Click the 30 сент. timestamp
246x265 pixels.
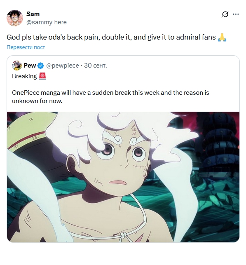point(96,66)
